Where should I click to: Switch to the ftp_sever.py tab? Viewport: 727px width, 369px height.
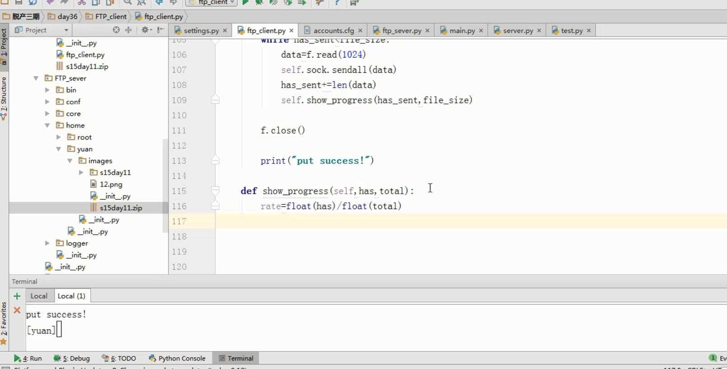401,31
